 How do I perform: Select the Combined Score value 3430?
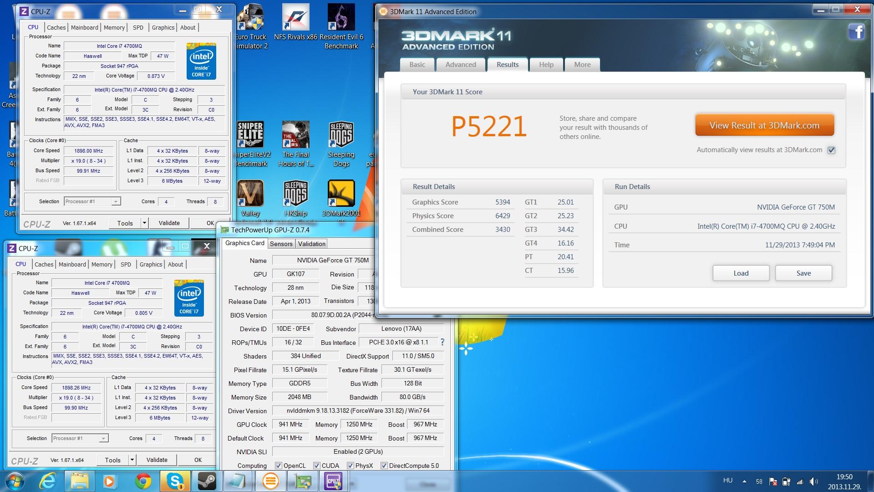coord(503,229)
